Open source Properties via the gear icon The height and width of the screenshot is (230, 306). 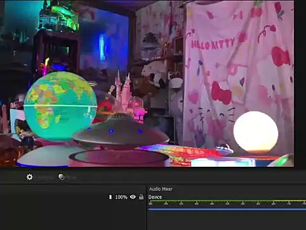coord(29,177)
